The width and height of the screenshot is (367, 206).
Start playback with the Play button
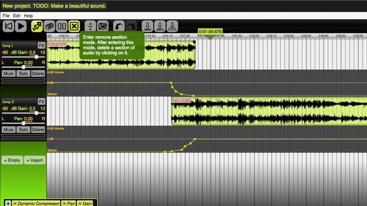pyautogui.click(x=21, y=26)
